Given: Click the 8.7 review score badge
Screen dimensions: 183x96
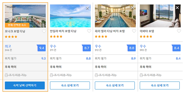Looking at the screenshot, I should [x=86, y=48].
